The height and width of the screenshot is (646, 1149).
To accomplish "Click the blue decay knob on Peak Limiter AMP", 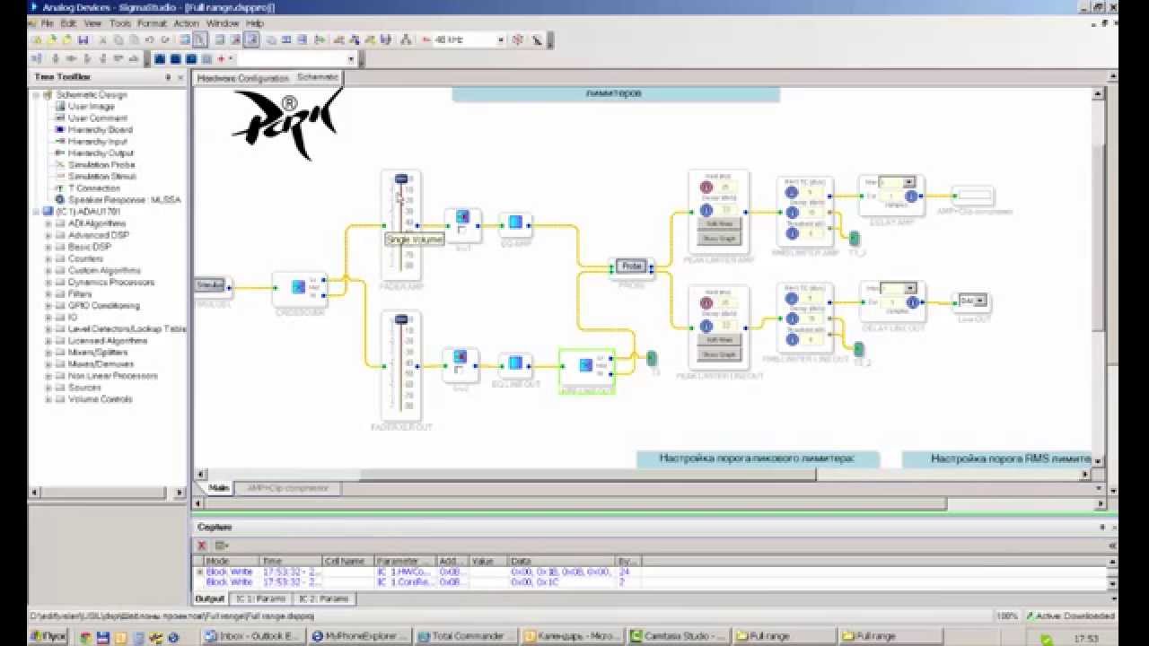I will pyautogui.click(x=706, y=211).
